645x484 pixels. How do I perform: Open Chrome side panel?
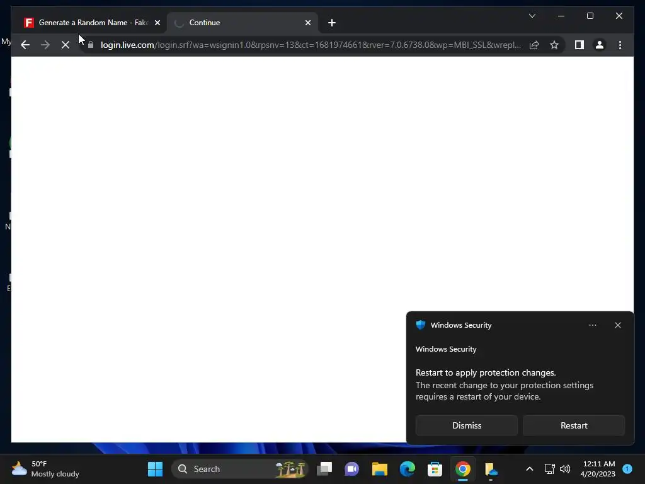click(579, 45)
